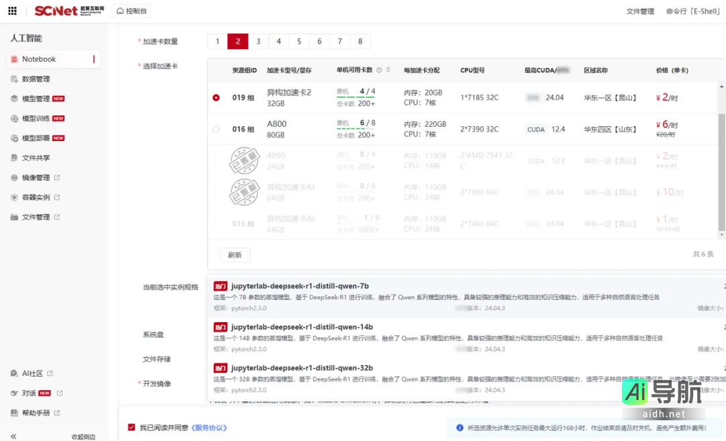This screenshot has width=726, height=441.
Task: Open 模型部署 menu item
Action: pos(36,138)
